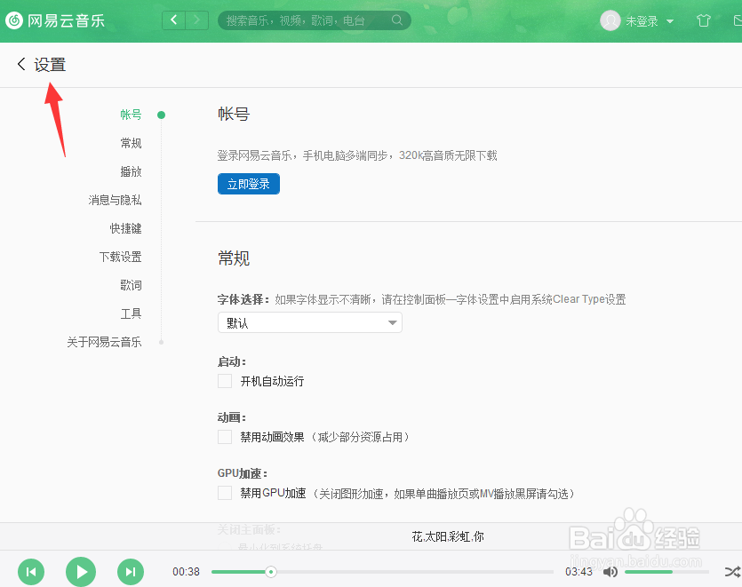Adjust the volume slider bar
Screen dimensions: 742x587
pos(666,572)
